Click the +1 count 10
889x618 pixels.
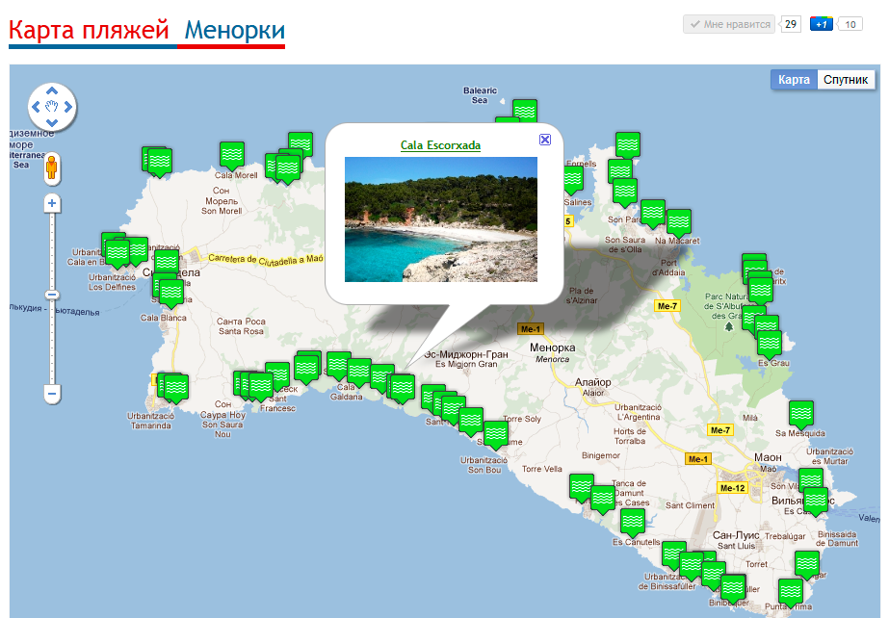(850, 24)
